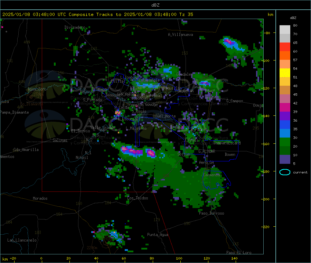Click the 'Pampa_Diamante' map label
The width and height of the screenshot is (311, 263).
click(15, 112)
